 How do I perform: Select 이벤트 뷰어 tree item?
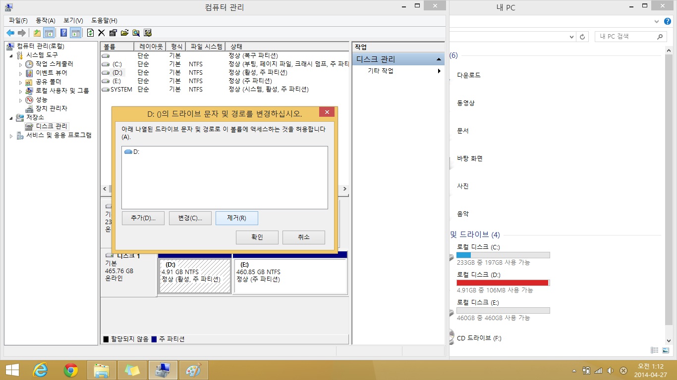[51, 73]
